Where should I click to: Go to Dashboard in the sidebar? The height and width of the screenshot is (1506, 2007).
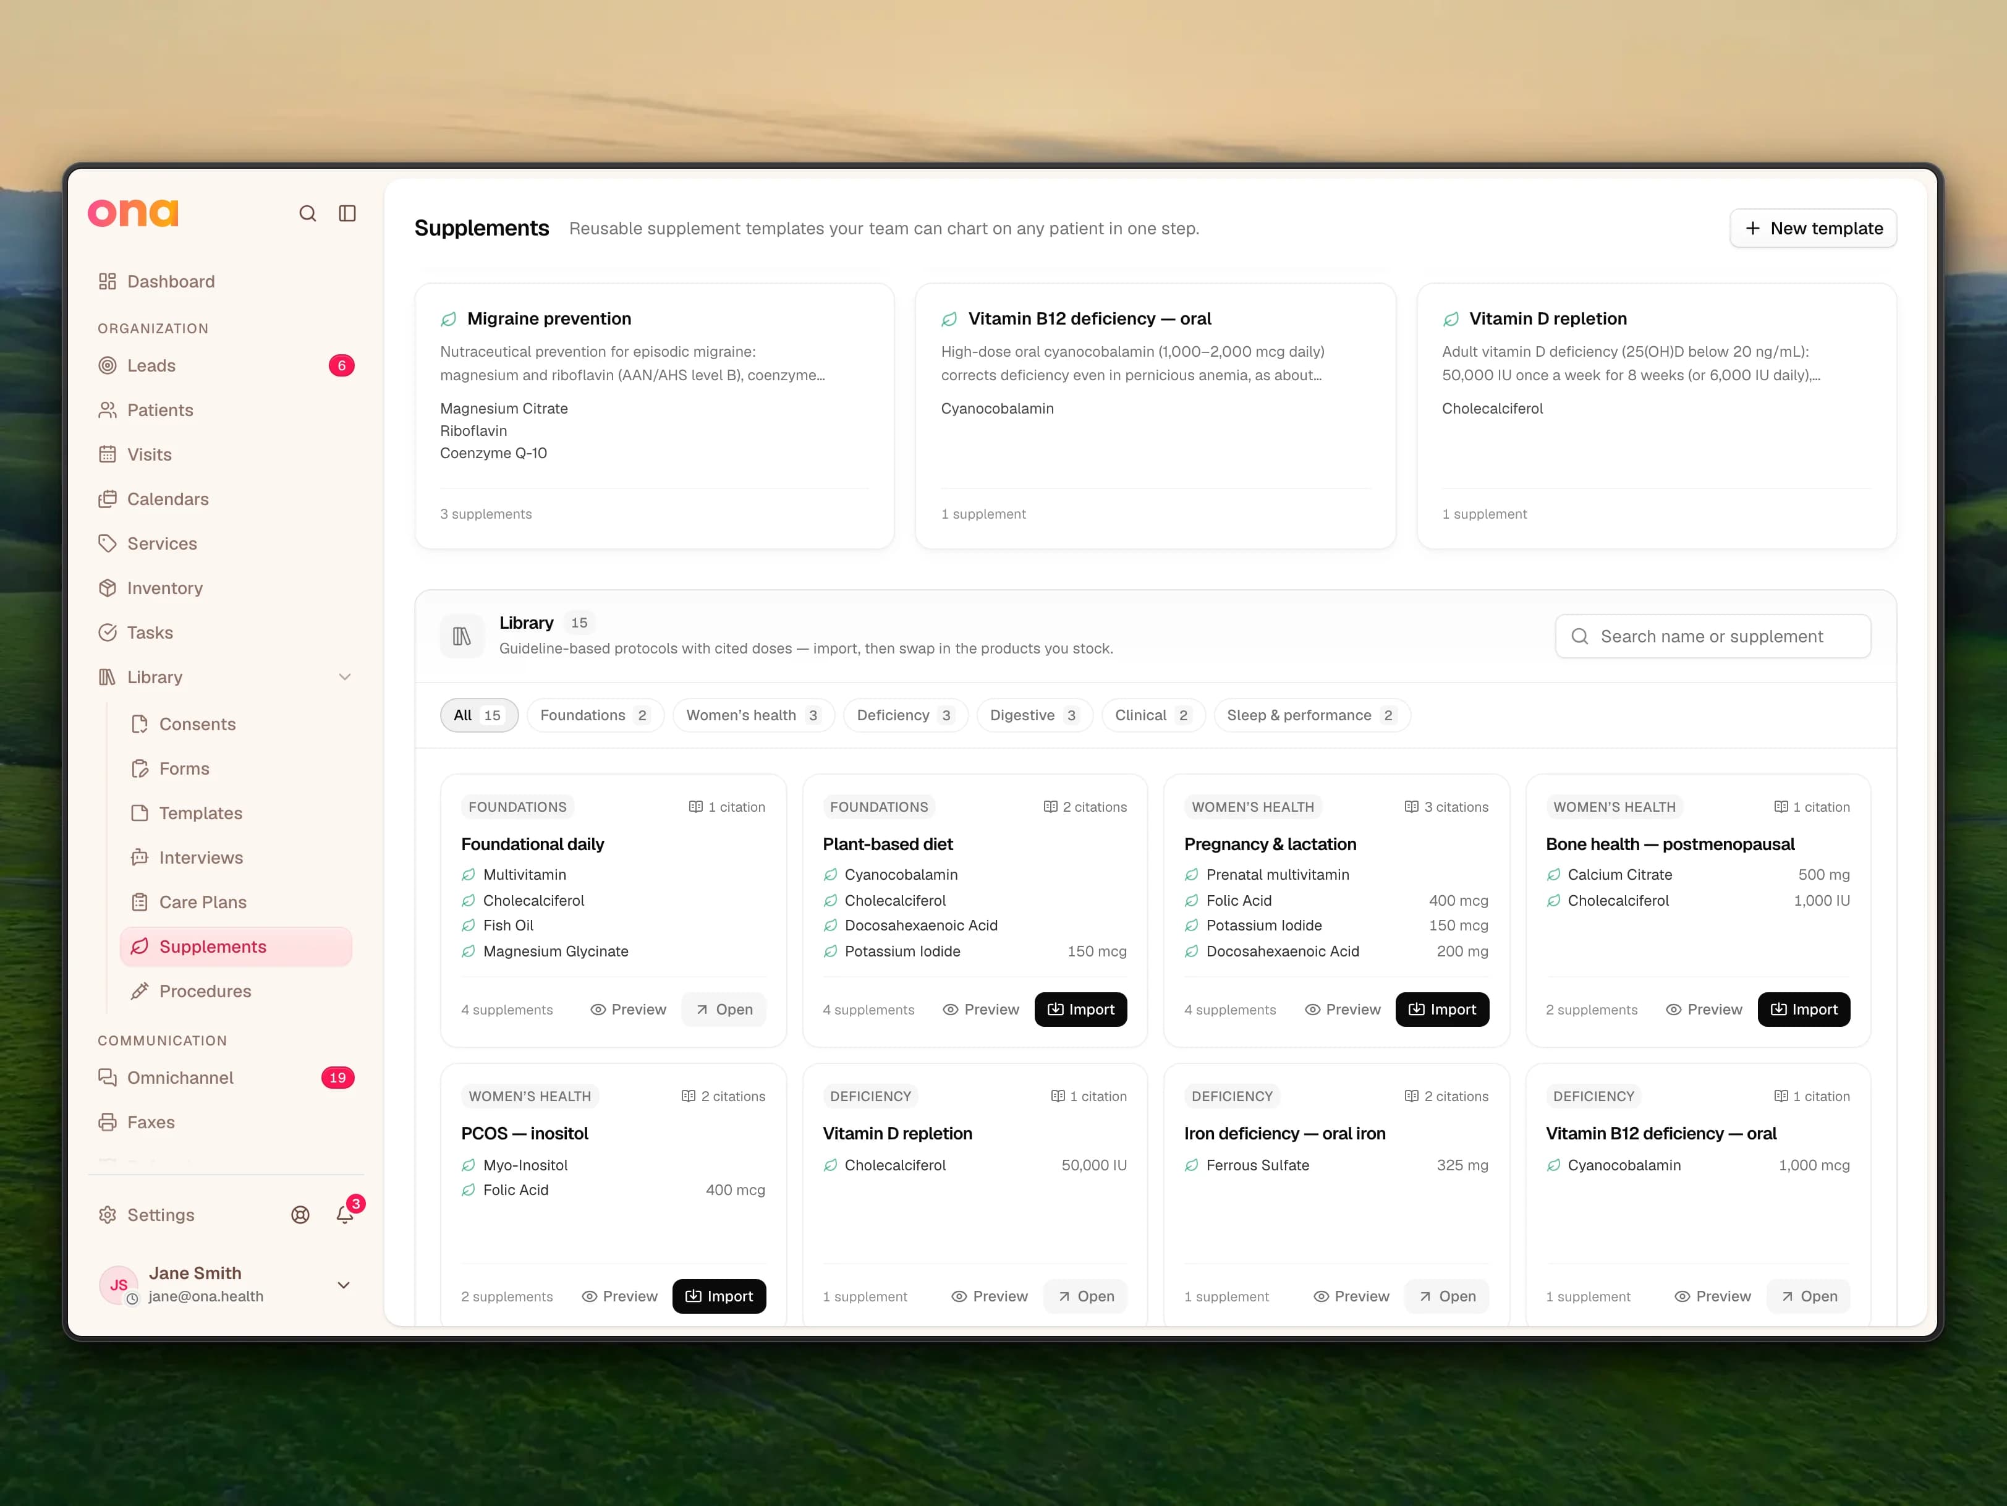coord(225,281)
